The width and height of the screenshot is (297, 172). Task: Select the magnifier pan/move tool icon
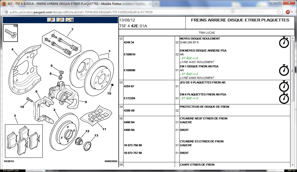point(70,20)
